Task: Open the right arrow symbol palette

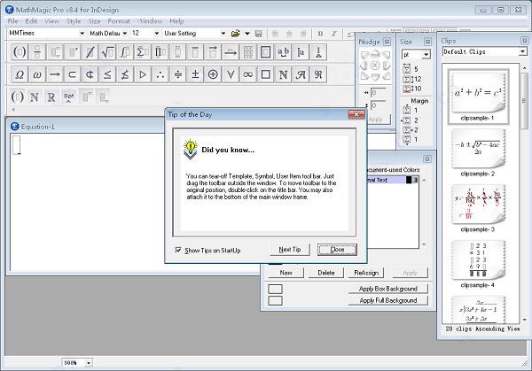Action: tap(55, 74)
